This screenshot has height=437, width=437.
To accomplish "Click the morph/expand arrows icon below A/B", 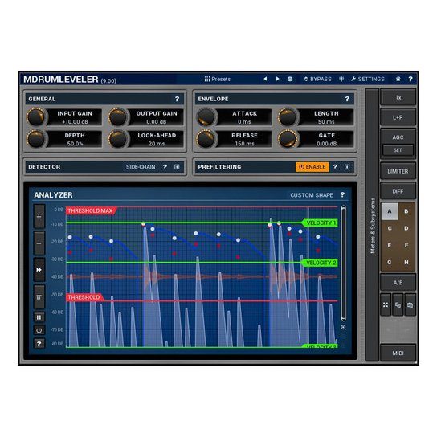I will tap(386, 305).
